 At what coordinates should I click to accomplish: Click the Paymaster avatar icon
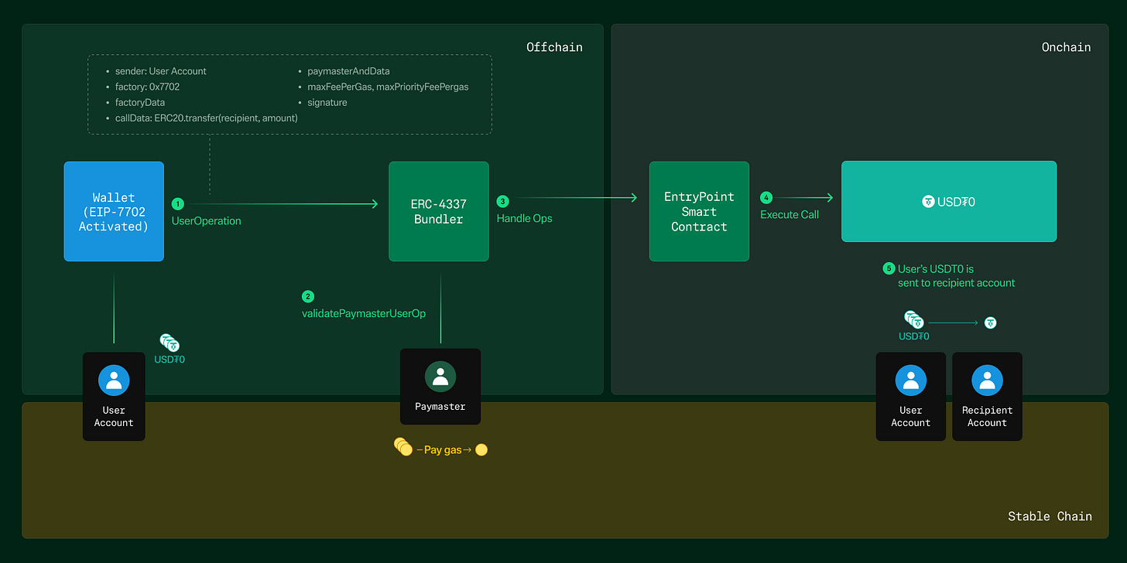pos(440,376)
